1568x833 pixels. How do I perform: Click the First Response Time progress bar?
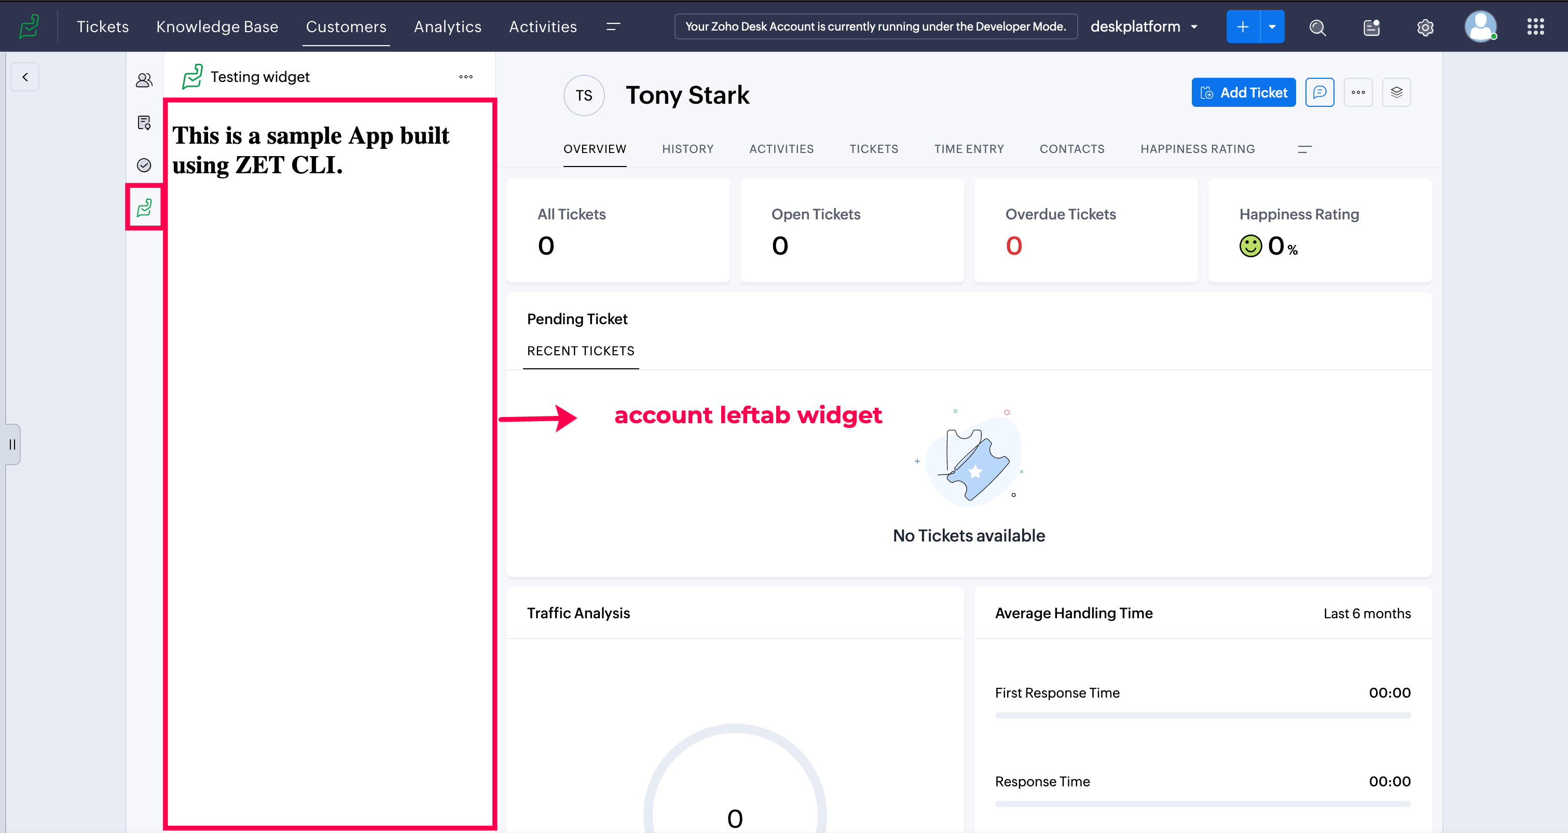click(1203, 716)
